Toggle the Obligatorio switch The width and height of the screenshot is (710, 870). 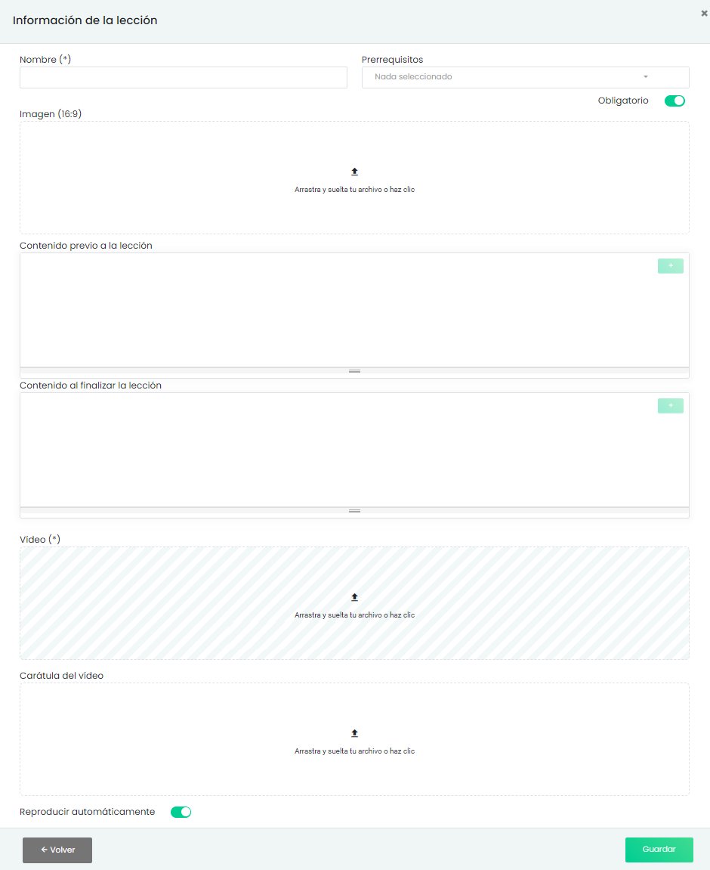(x=674, y=101)
